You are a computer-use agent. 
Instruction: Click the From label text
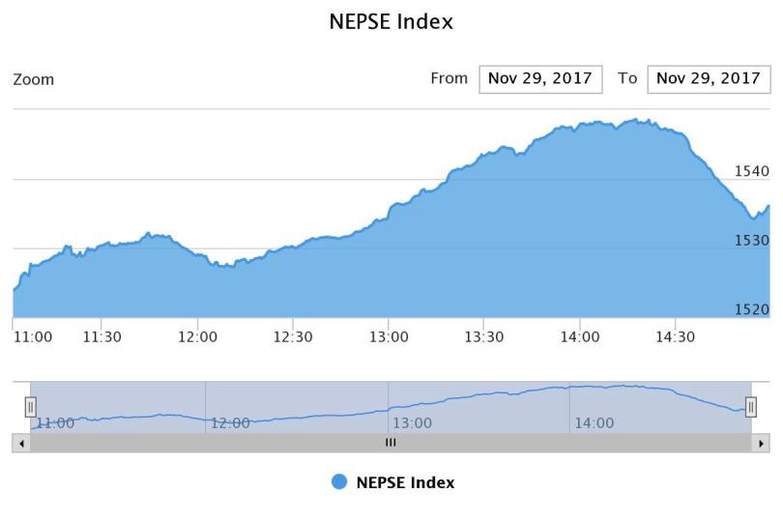coord(449,79)
